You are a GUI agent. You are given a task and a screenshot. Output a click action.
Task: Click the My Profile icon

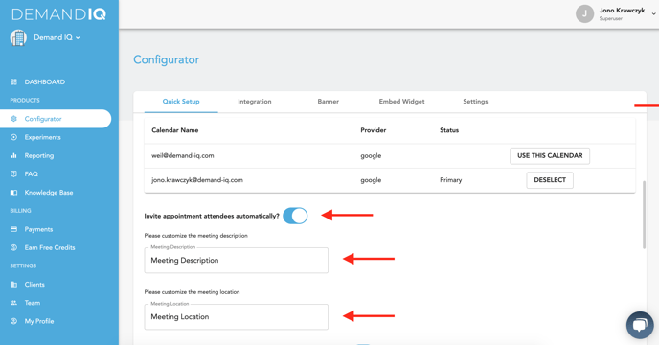(13, 321)
